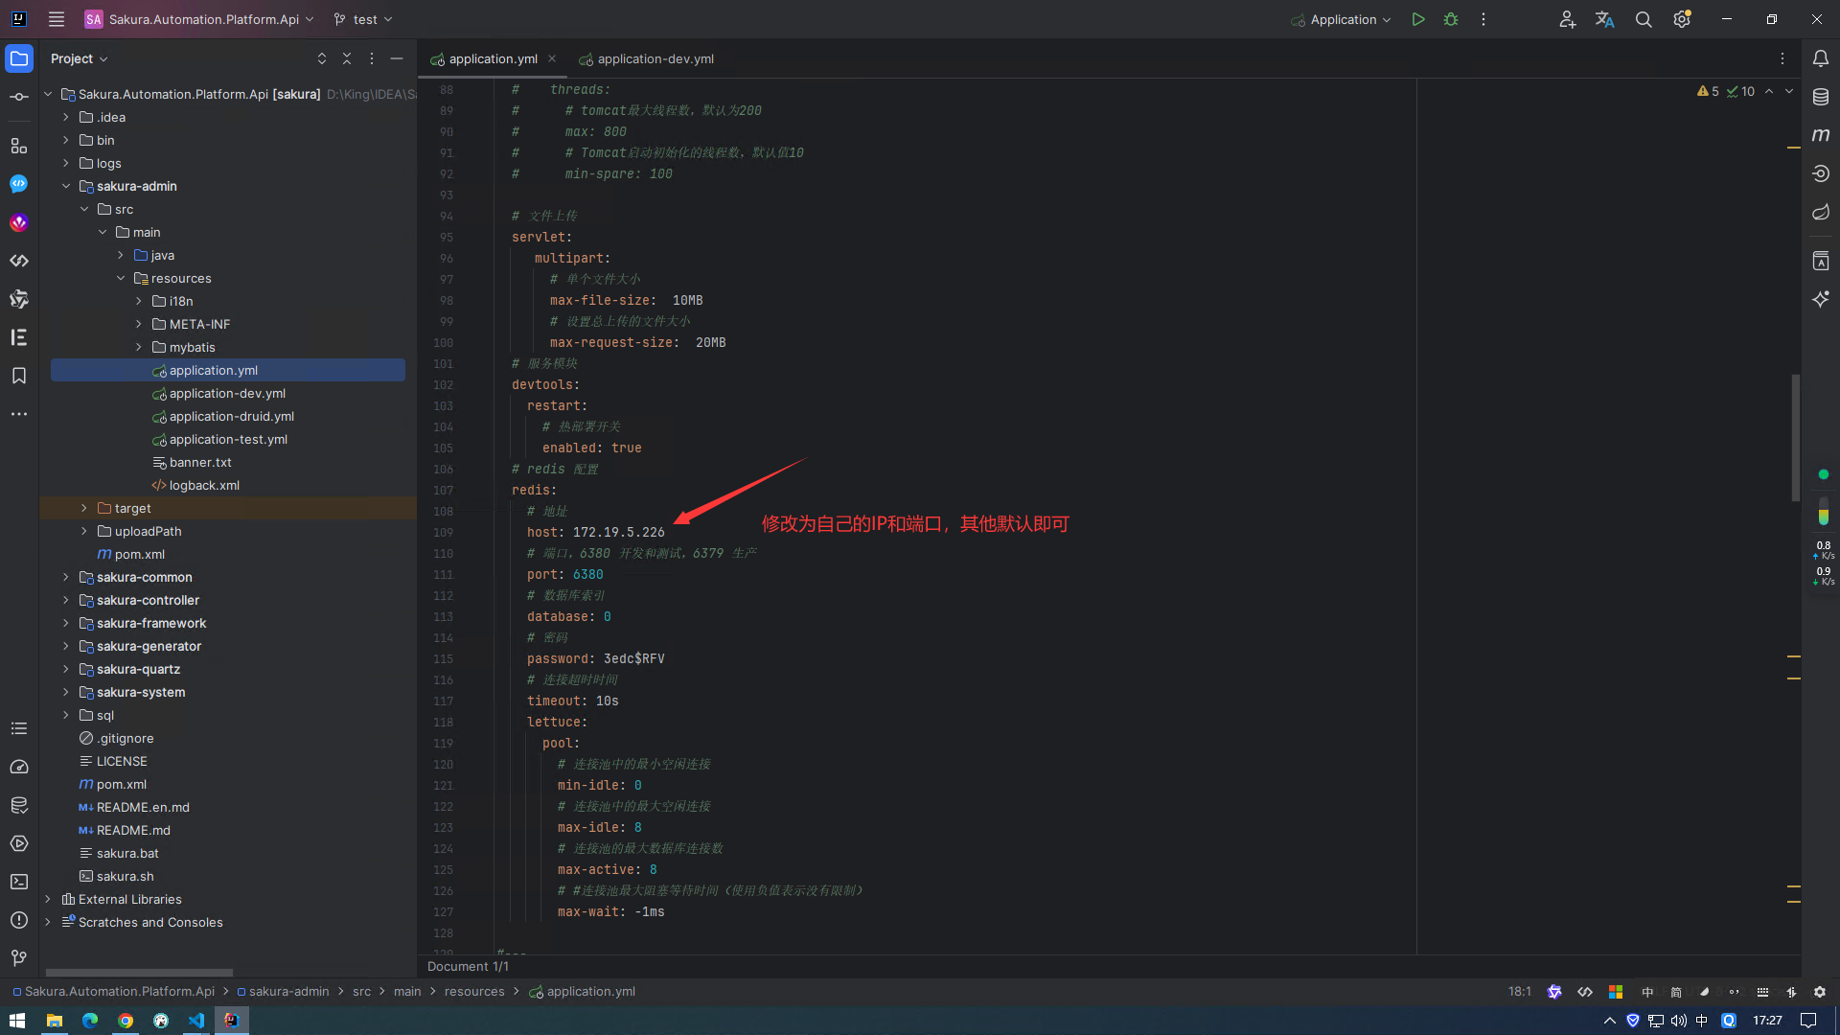
Task: Expand the java folder
Action: click(121, 255)
